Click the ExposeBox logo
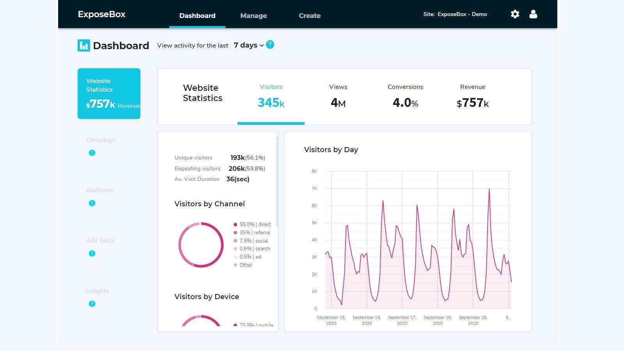 [x=101, y=14]
